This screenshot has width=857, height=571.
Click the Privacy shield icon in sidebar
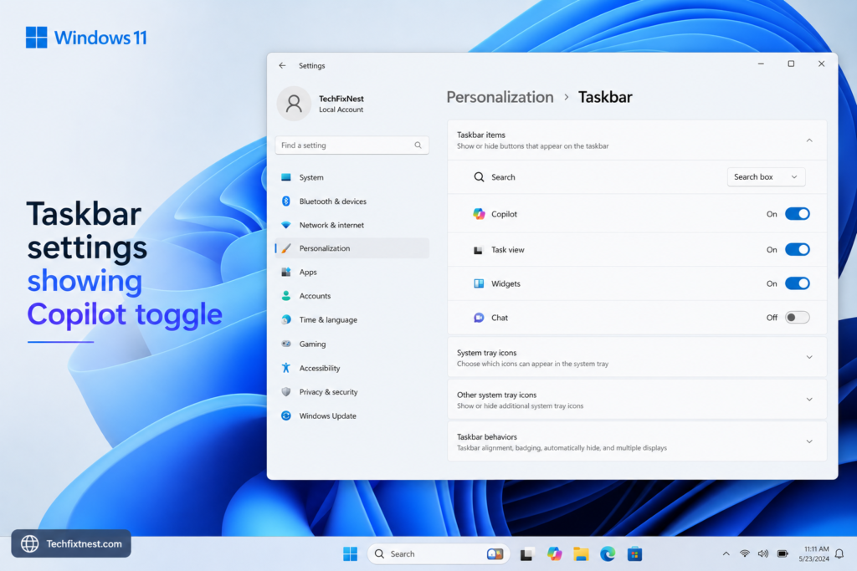tap(286, 392)
